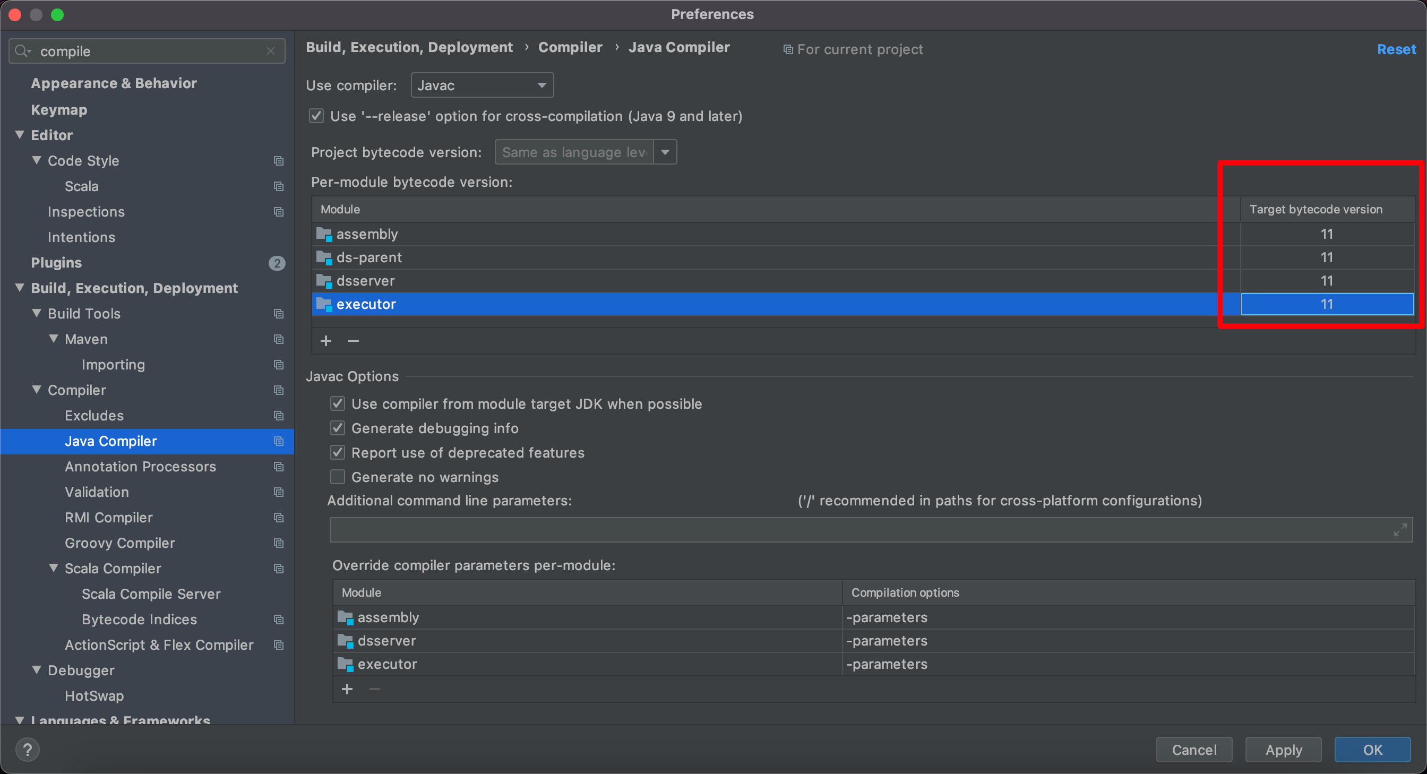Click the project-level icon beside Build Tools

[x=279, y=314]
